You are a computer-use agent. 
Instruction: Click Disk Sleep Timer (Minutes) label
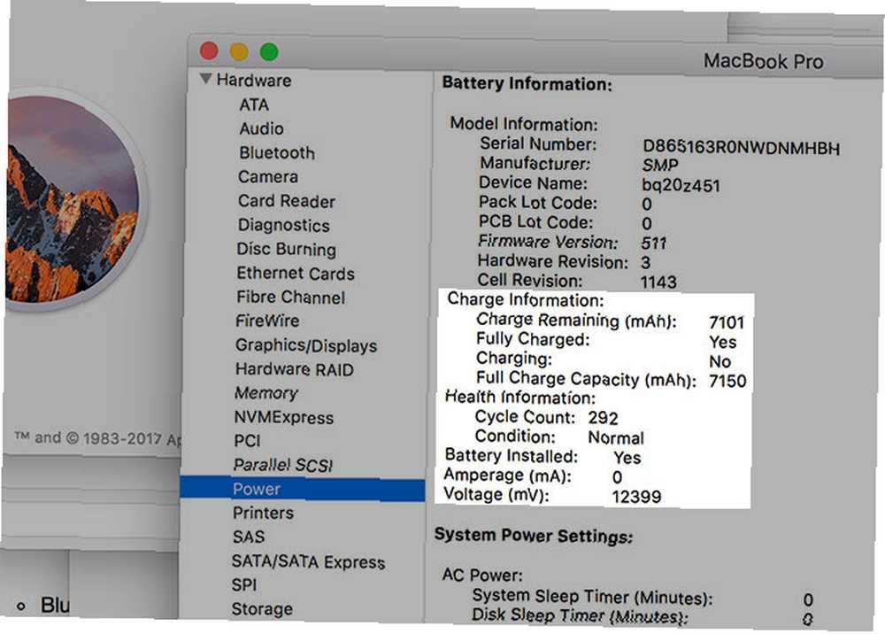point(580,615)
